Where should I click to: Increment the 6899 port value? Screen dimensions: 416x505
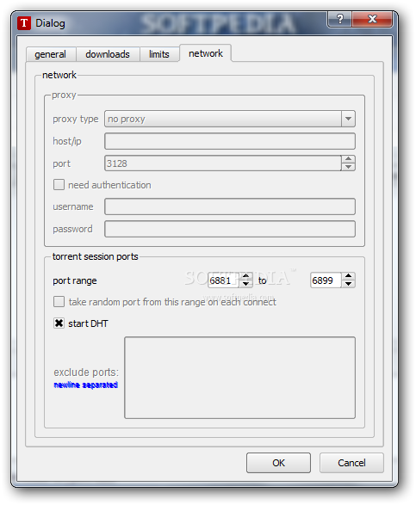tap(348, 276)
